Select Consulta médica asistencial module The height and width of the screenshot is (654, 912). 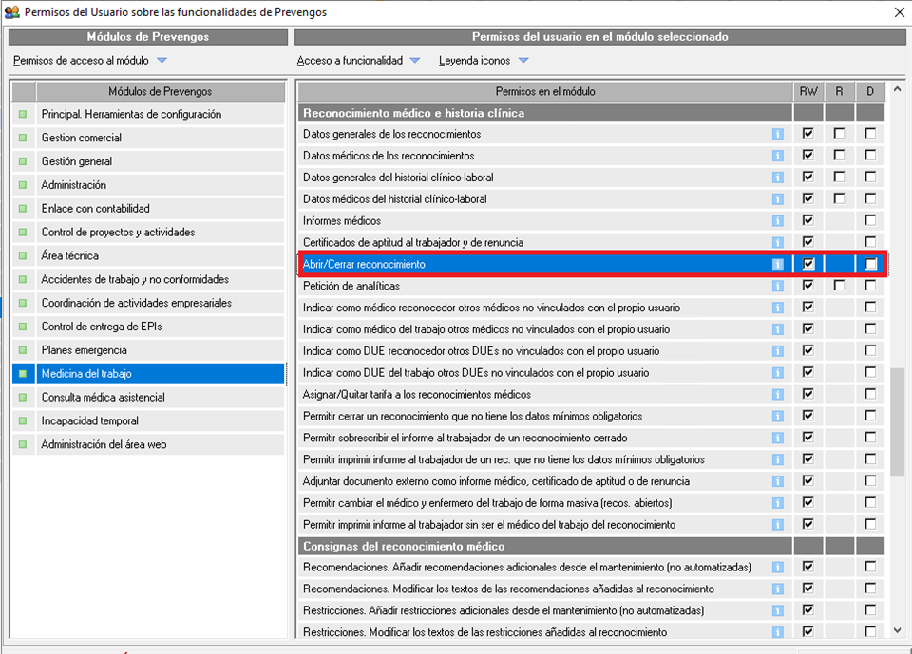103,398
